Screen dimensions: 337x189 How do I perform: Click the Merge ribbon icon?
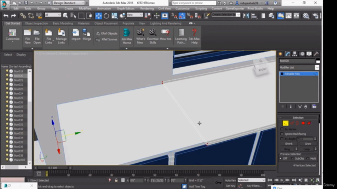point(86,35)
